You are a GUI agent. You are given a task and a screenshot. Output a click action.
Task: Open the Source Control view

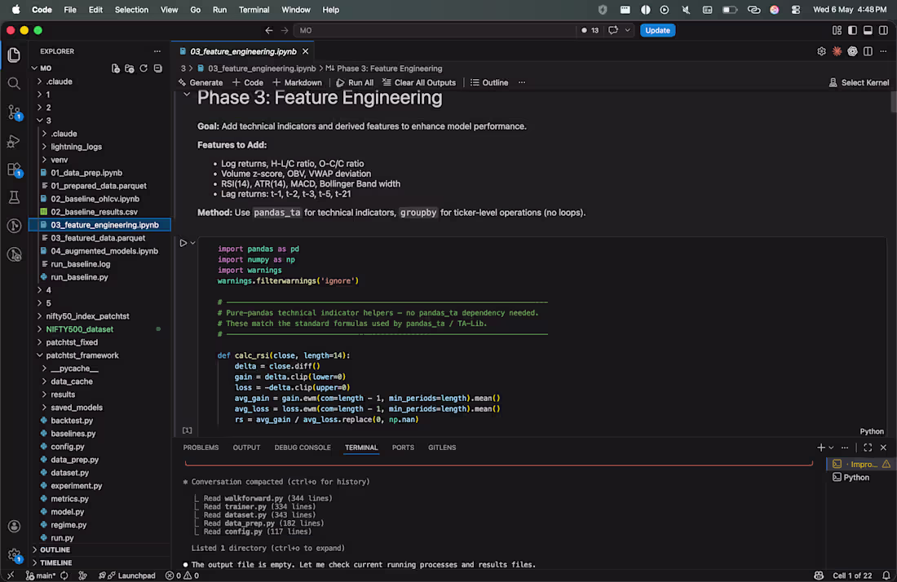pyautogui.click(x=14, y=112)
